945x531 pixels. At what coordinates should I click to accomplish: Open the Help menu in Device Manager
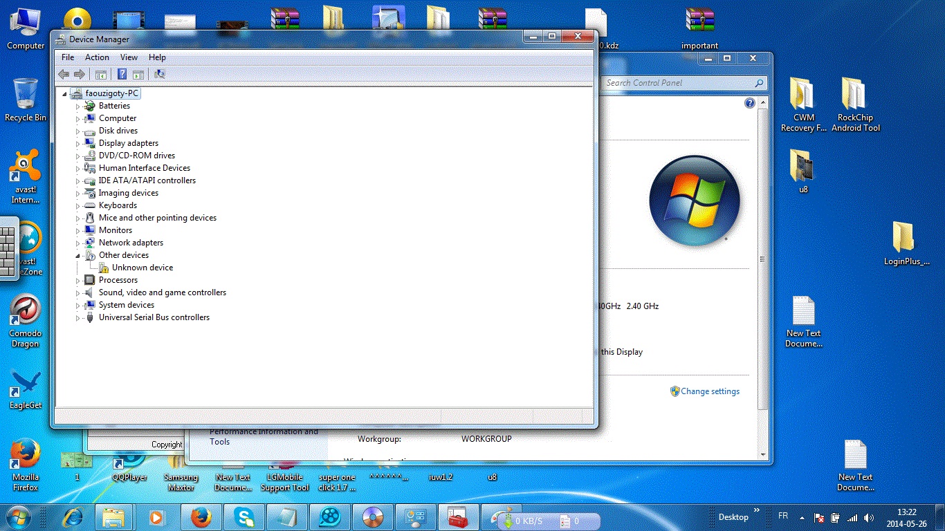click(157, 57)
